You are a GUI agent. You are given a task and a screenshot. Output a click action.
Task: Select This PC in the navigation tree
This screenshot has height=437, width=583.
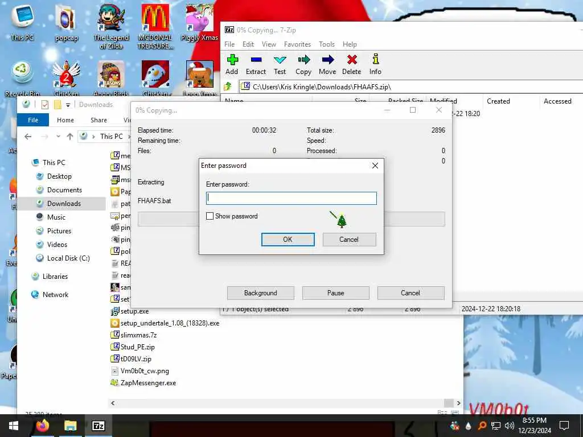point(54,162)
